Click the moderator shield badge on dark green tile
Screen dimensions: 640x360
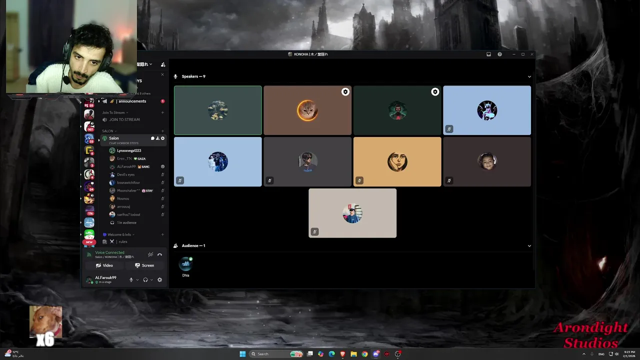point(435,92)
